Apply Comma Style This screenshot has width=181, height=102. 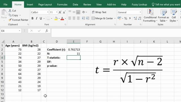130,18
